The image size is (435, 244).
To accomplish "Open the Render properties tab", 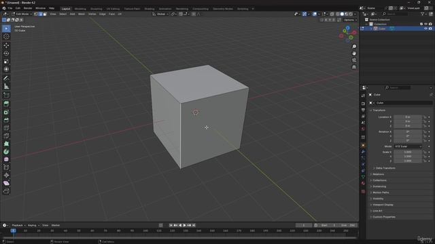I will click(x=363, y=104).
